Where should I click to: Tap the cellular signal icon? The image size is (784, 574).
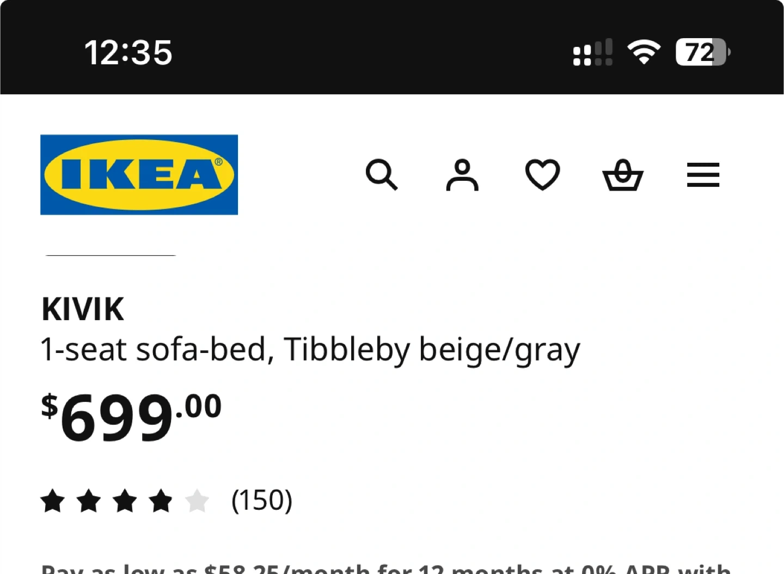point(592,52)
